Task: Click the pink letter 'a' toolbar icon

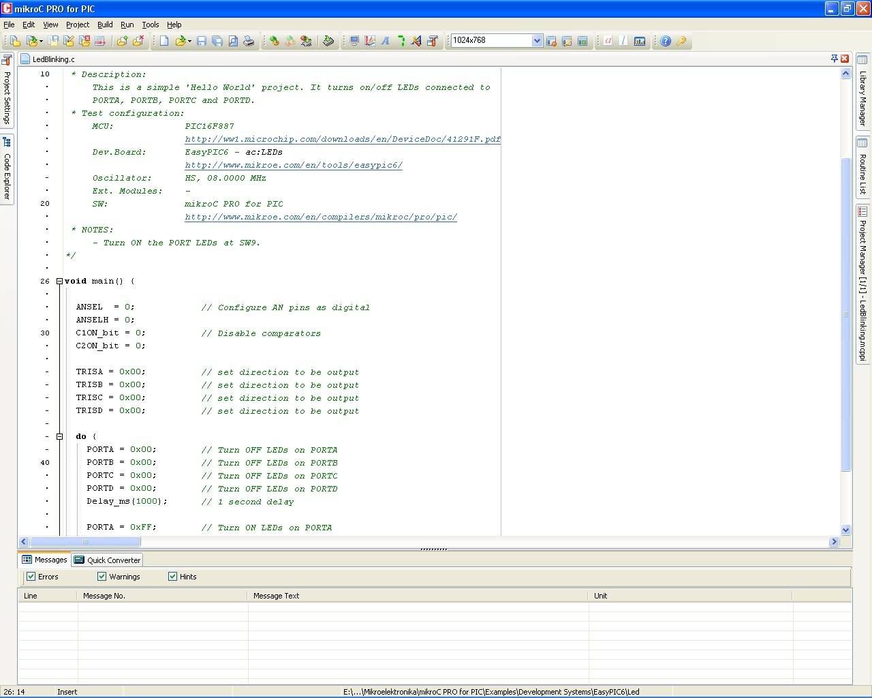Action: click(x=608, y=41)
